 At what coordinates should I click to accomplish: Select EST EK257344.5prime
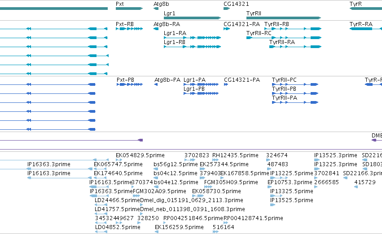pyautogui.click(x=224, y=164)
